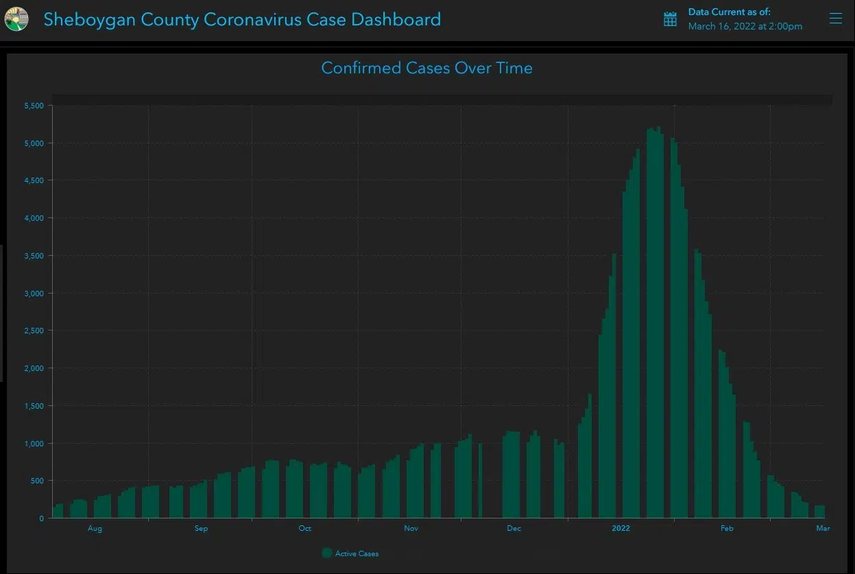
Task: Select the last bar near Mar
Action: [x=821, y=512]
